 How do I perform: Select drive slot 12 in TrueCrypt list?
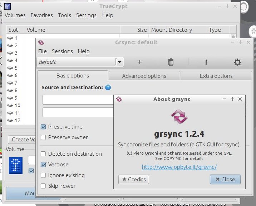coord(14,120)
